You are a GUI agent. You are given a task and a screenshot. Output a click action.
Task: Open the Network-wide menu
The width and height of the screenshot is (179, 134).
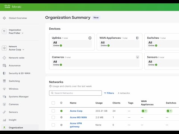(x=16, y=58)
